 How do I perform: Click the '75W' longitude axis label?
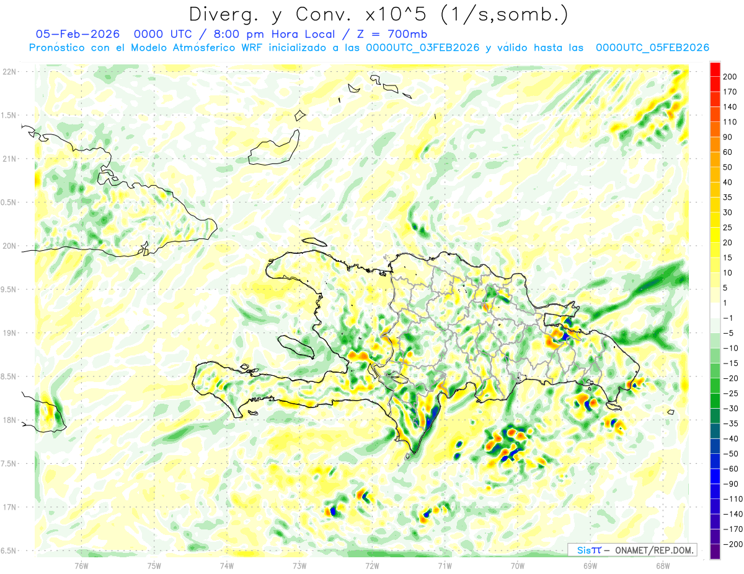tap(154, 565)
